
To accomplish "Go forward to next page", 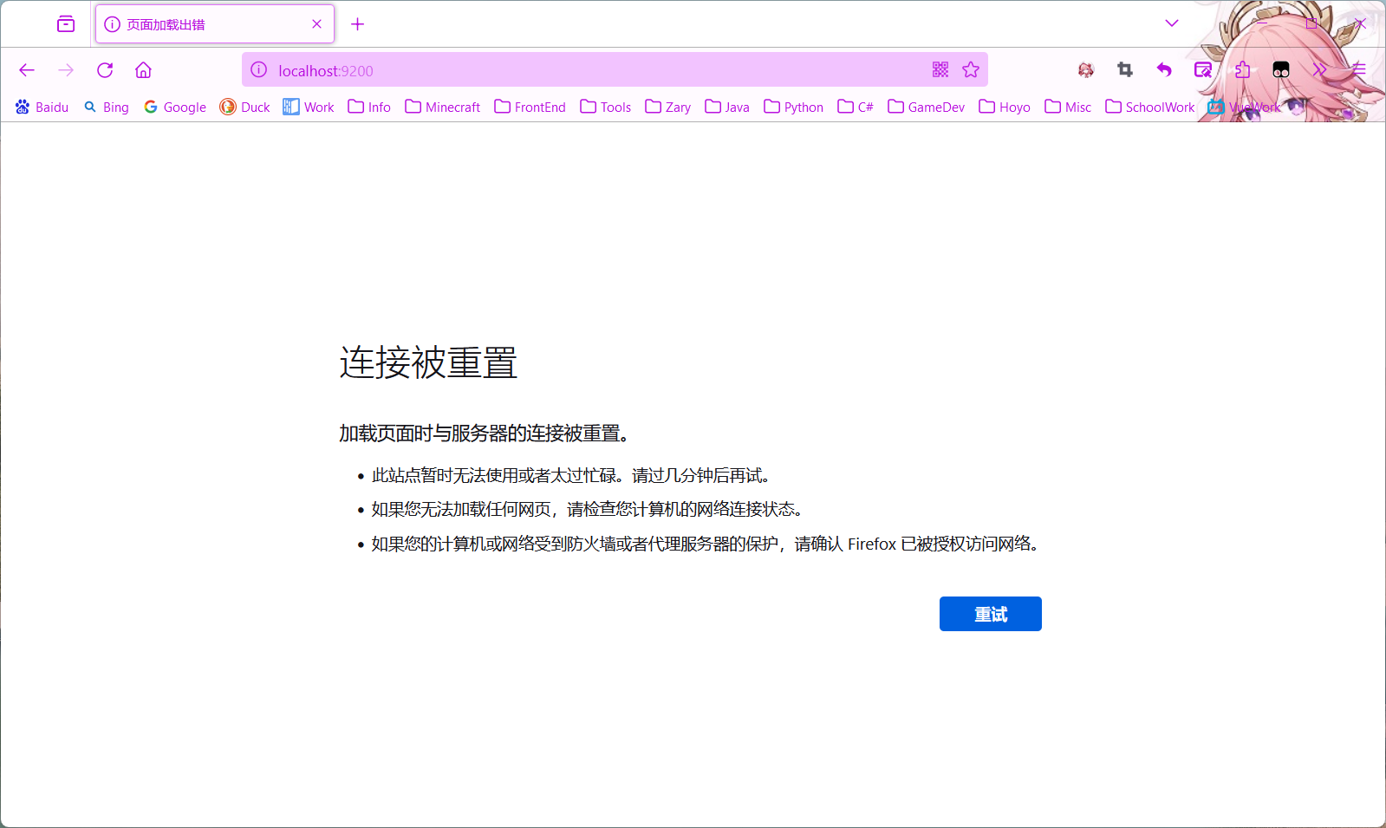I will coord(66,70).
